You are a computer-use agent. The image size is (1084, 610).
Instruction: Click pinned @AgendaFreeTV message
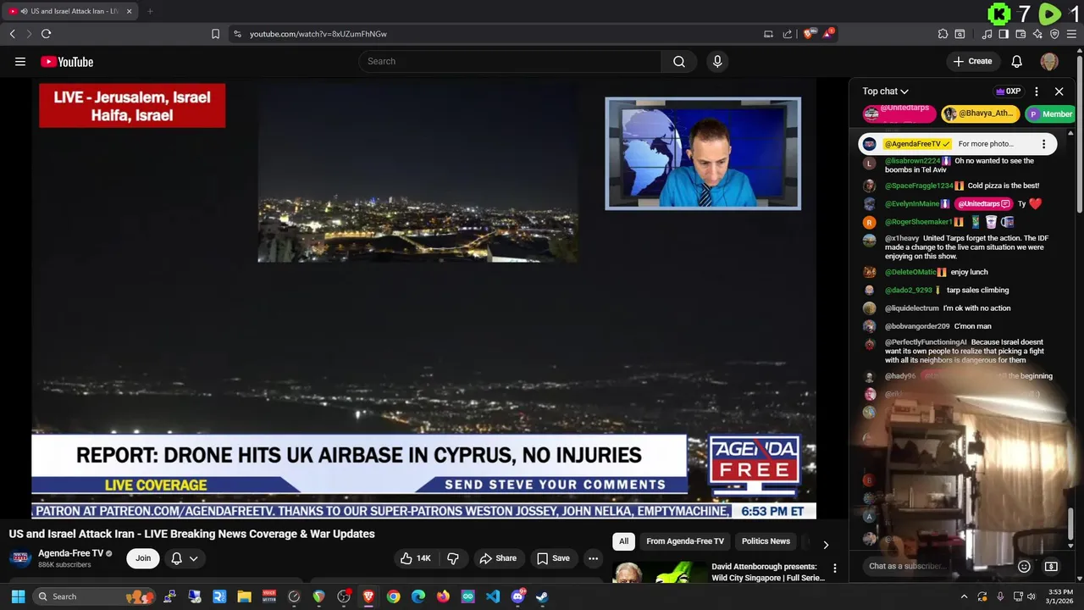(x=958, y=144)
